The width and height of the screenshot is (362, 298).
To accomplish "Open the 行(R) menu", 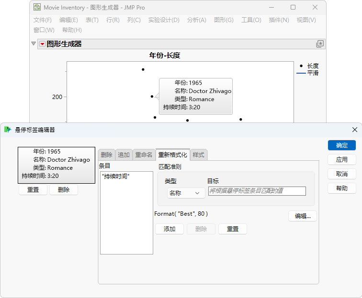I will [113, 20].
